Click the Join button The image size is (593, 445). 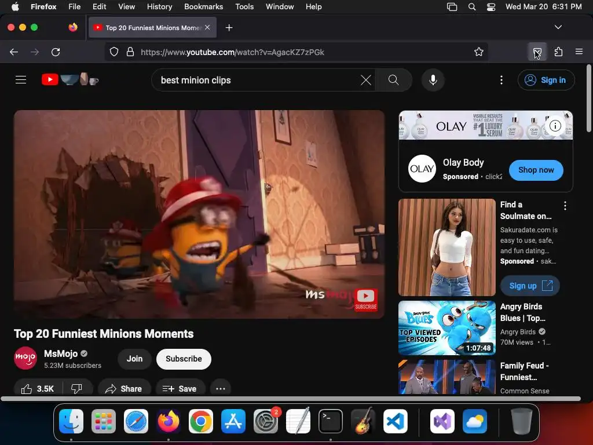(x=134, y=359)
